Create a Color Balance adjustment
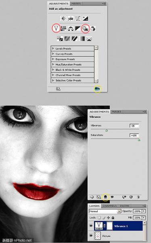 (x=71, y=28)
